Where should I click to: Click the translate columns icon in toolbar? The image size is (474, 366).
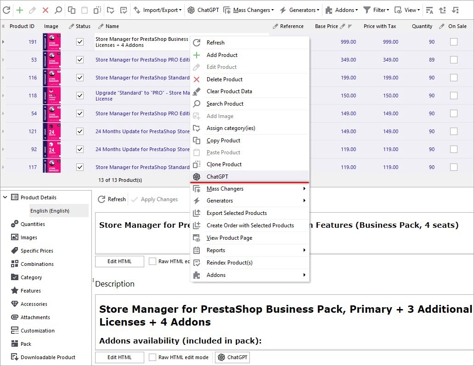(429, 10)
